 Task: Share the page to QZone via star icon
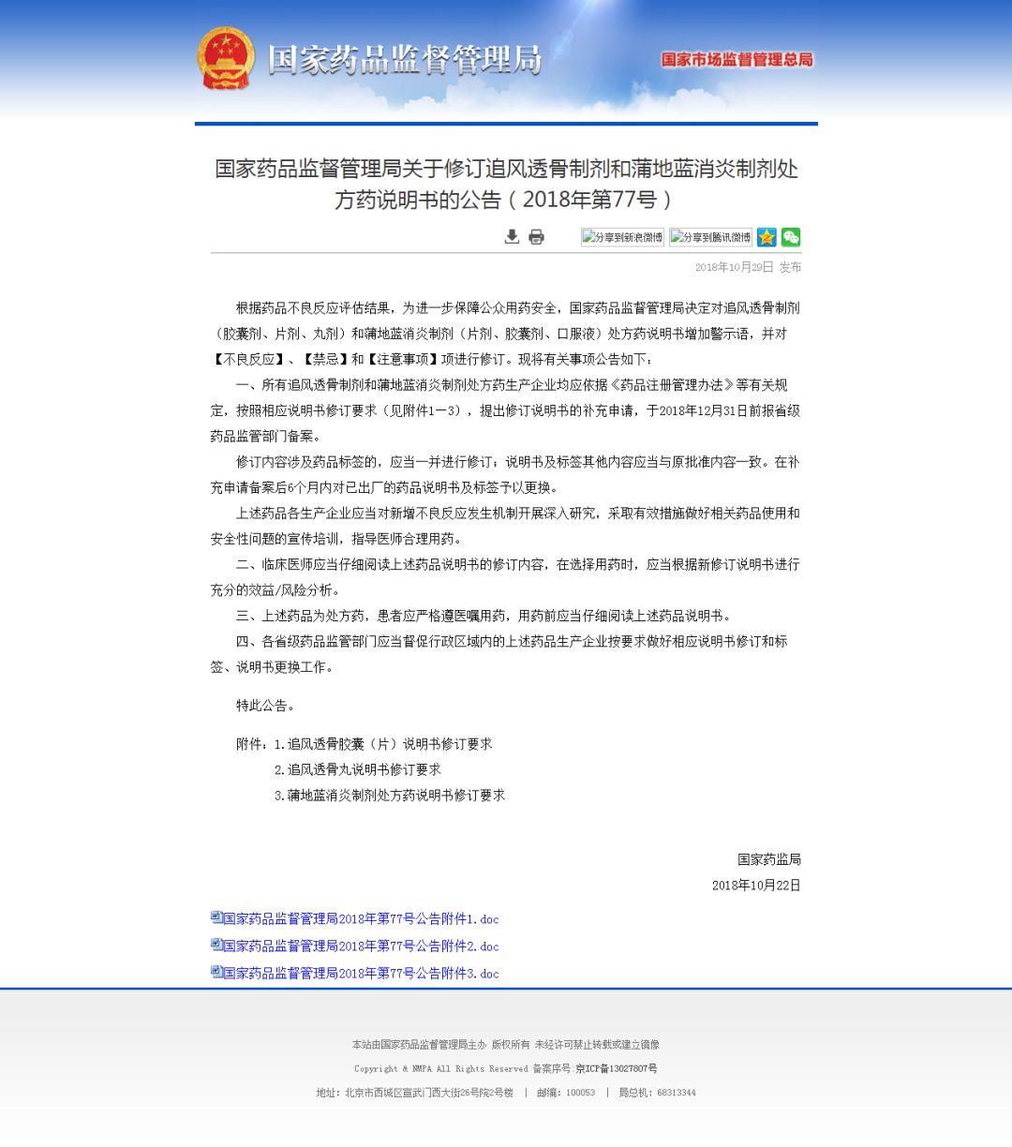(766, 237)
